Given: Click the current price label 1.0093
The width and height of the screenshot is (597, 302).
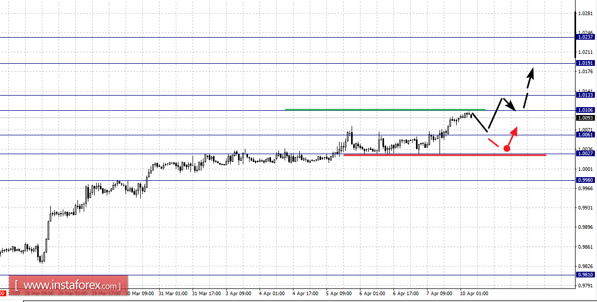Looking at the screenshot, I should (585, 118).
